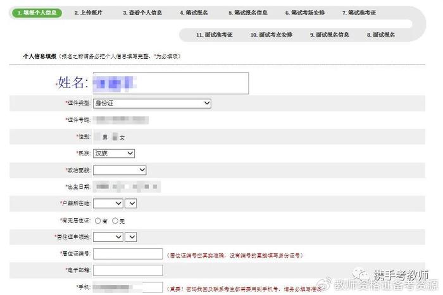This screenshot has height=295, width=443.
Task: Open the 填报个人信息 step tab
Action: (37, 13)
